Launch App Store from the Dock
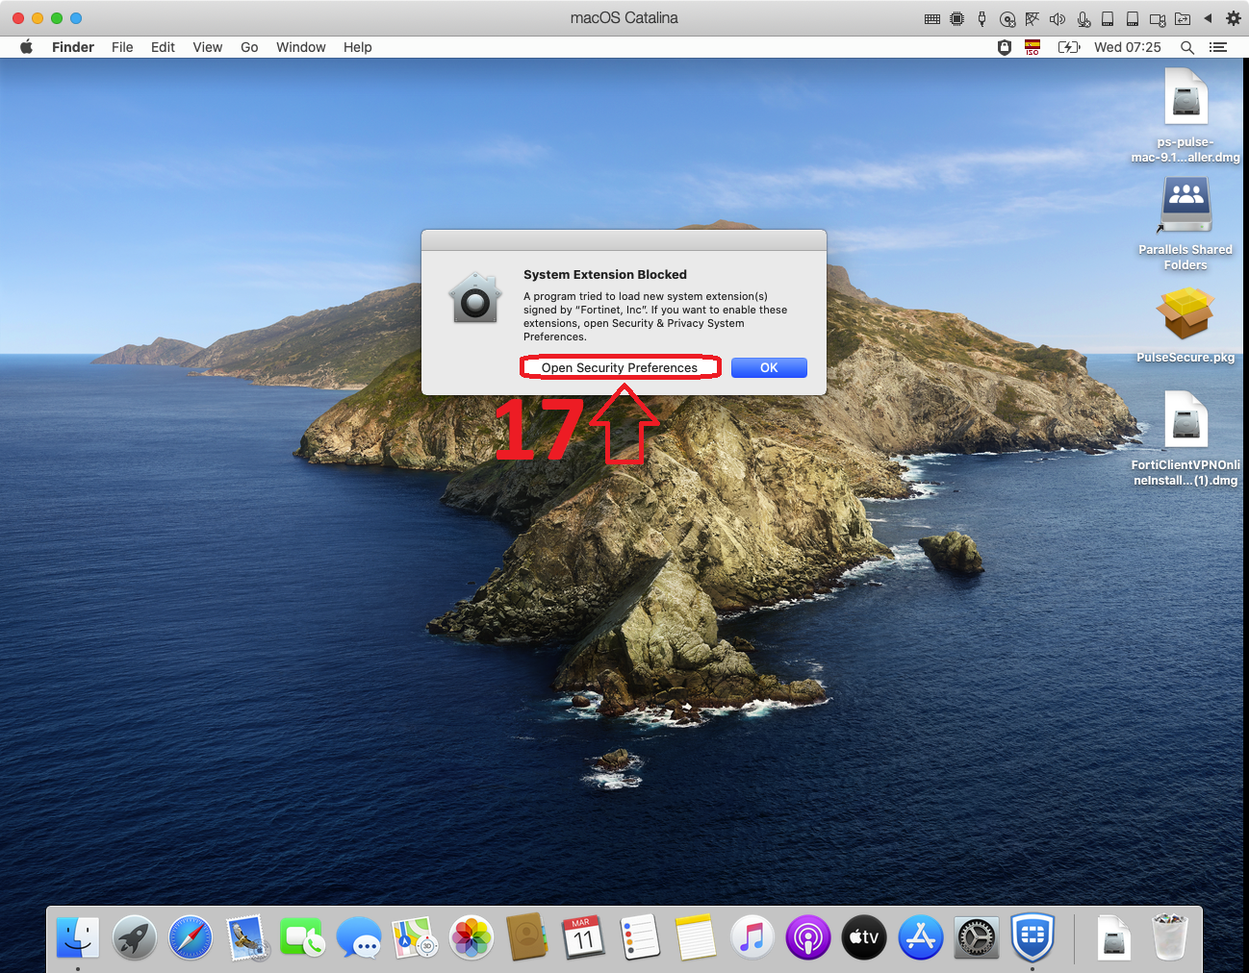 point(921,937)
